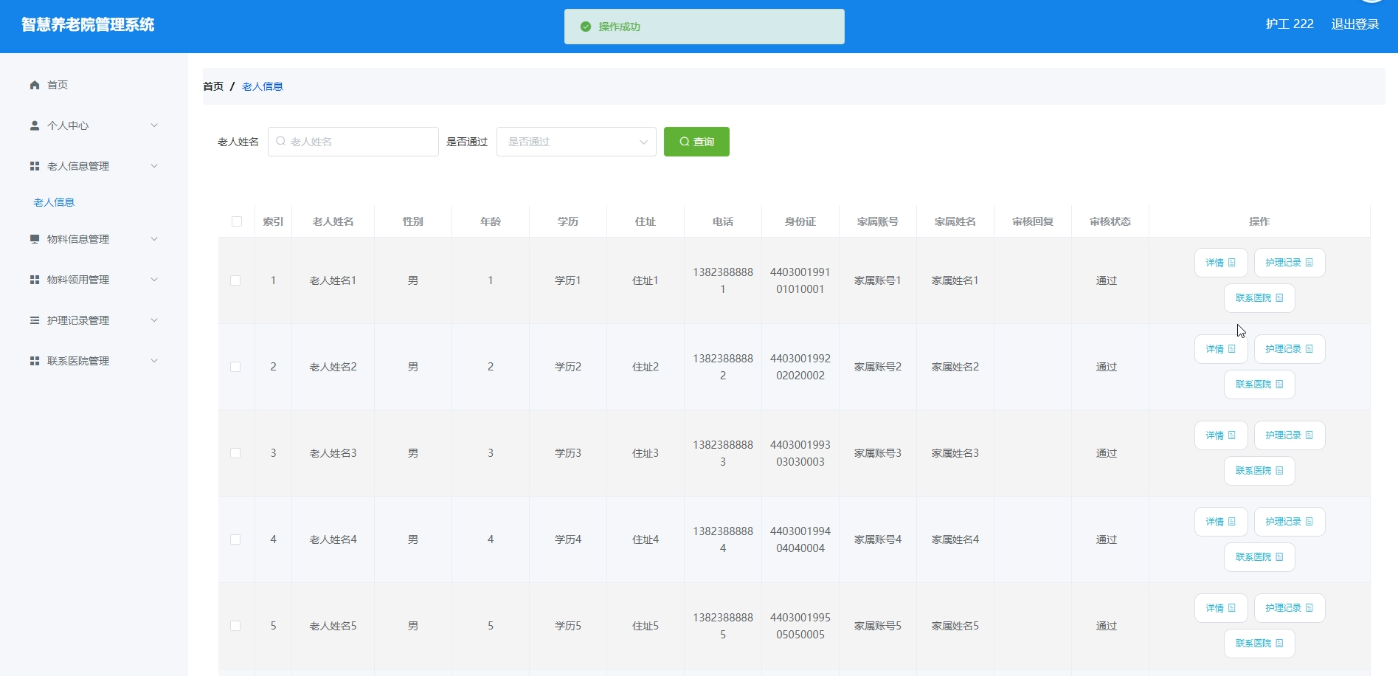1398x676 pixels.
Task: Click the green 查询 search button
Action: tap(696, 142)
